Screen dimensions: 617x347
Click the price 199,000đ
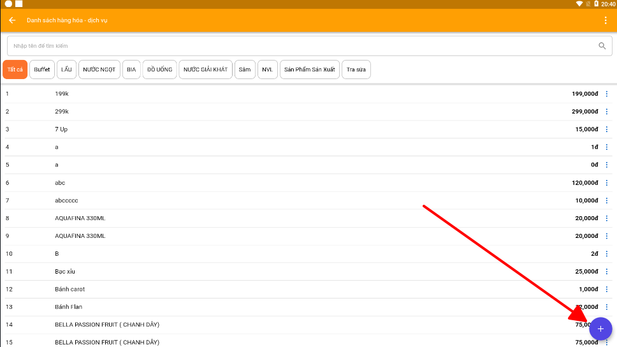(585, 94)
